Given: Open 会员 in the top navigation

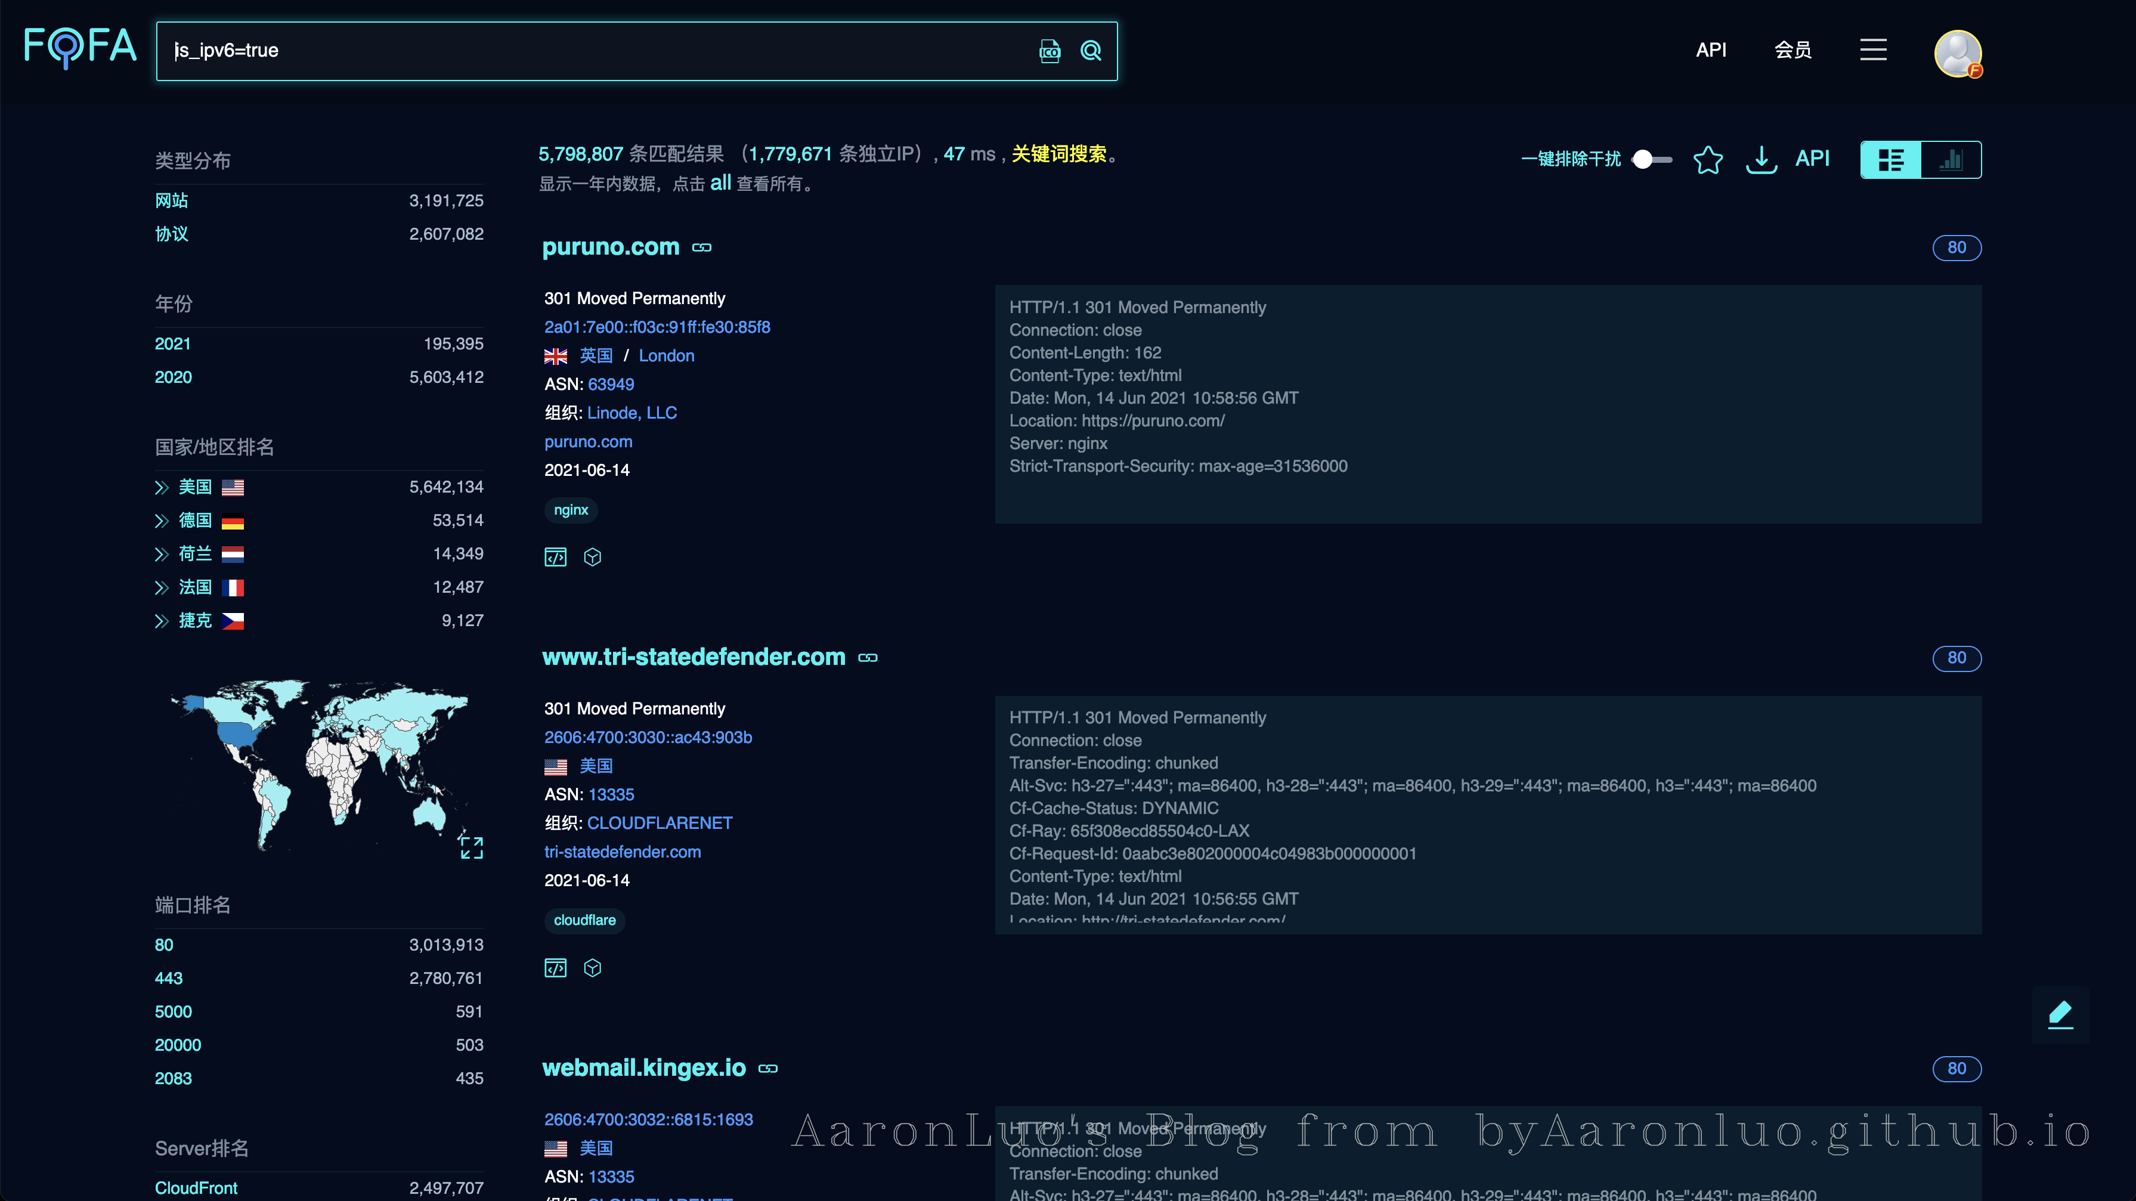Looking at the screenshot, I should (x=1793, y=51).
